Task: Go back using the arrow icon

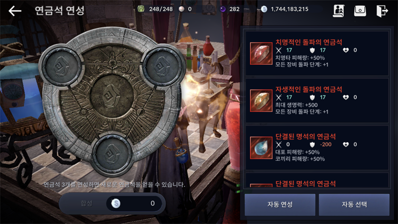Action: [15, 11]
